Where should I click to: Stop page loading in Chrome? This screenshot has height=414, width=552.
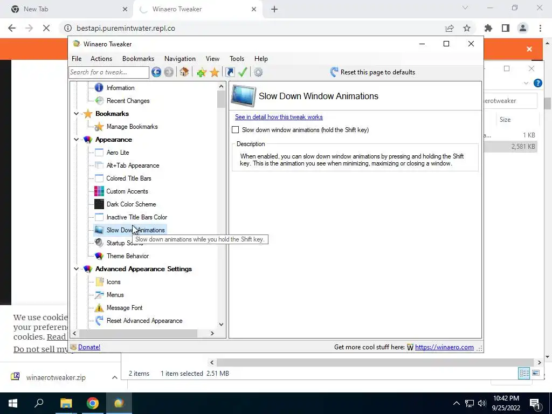[x=46, y=28]
